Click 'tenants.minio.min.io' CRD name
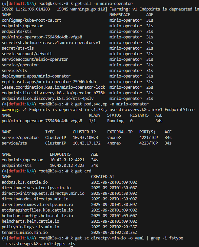 pos(25,233)
